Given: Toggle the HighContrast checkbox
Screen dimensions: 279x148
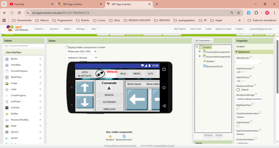Looking at the screenshot, I should click(238, 126).
